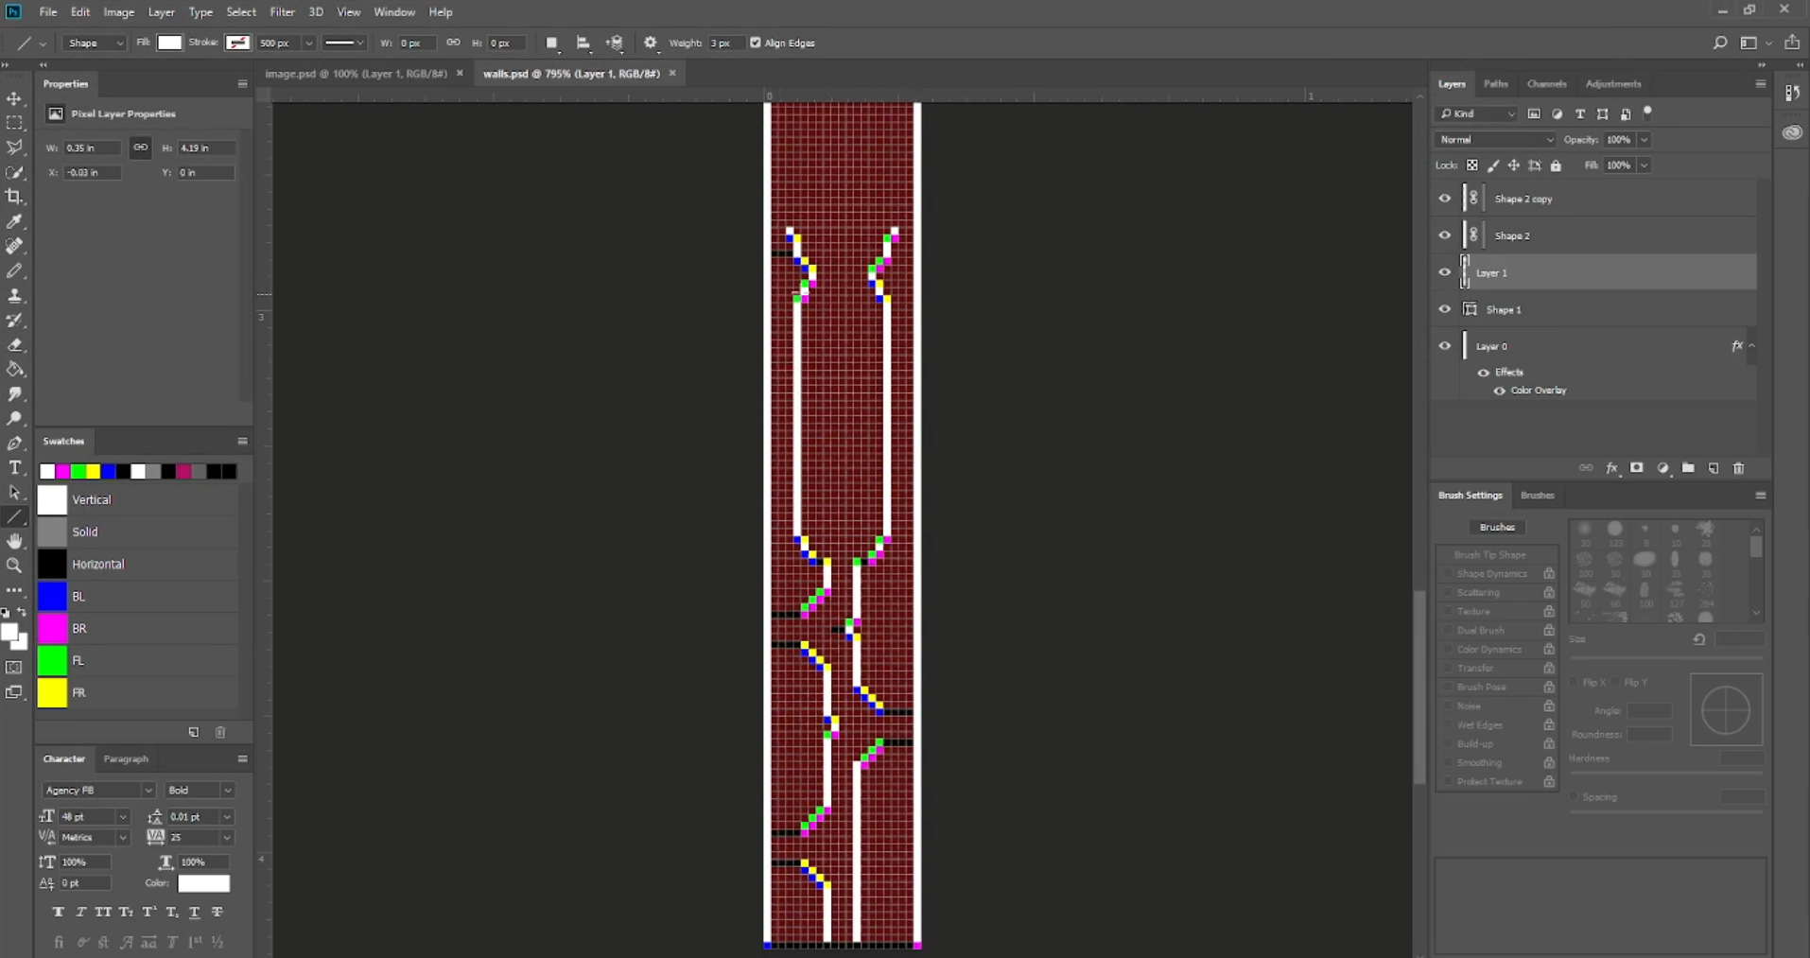Select the Move tool
The height and width of the screenshot is (958, 1810).
tap(14, 99)
